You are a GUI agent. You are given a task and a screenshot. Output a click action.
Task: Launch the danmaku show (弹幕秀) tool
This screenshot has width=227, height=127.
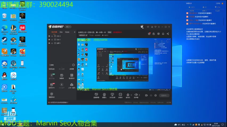point(62,76)
